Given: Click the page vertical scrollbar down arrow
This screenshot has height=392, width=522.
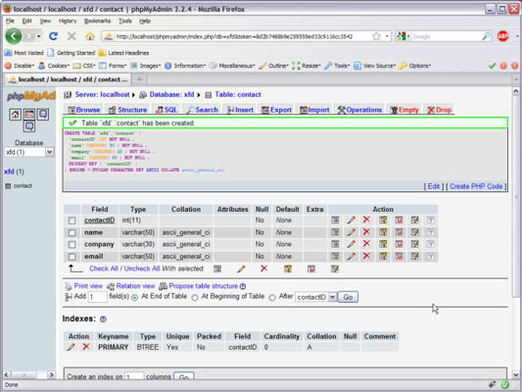Looking at the screenshot, I should [x=516, y=374].
